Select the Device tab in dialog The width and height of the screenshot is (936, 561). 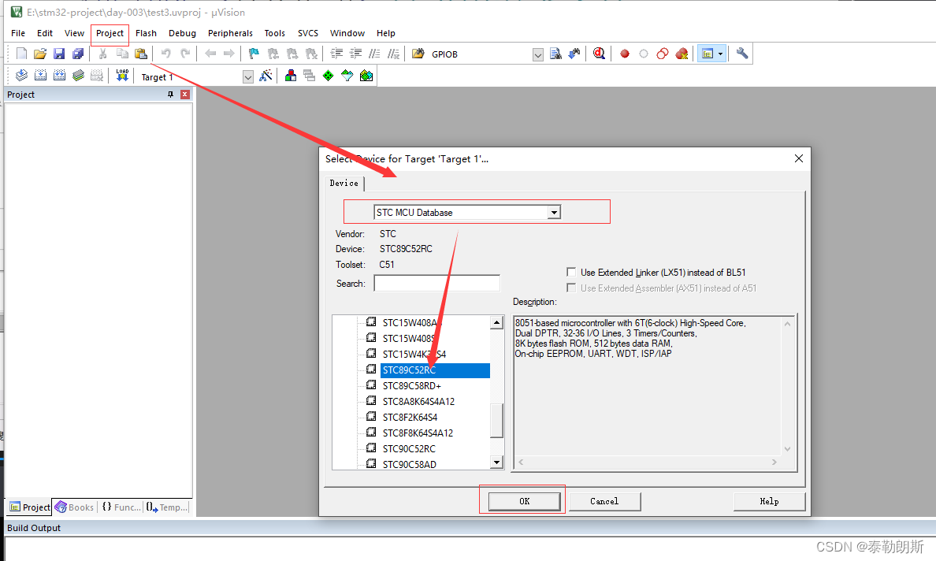344,184
